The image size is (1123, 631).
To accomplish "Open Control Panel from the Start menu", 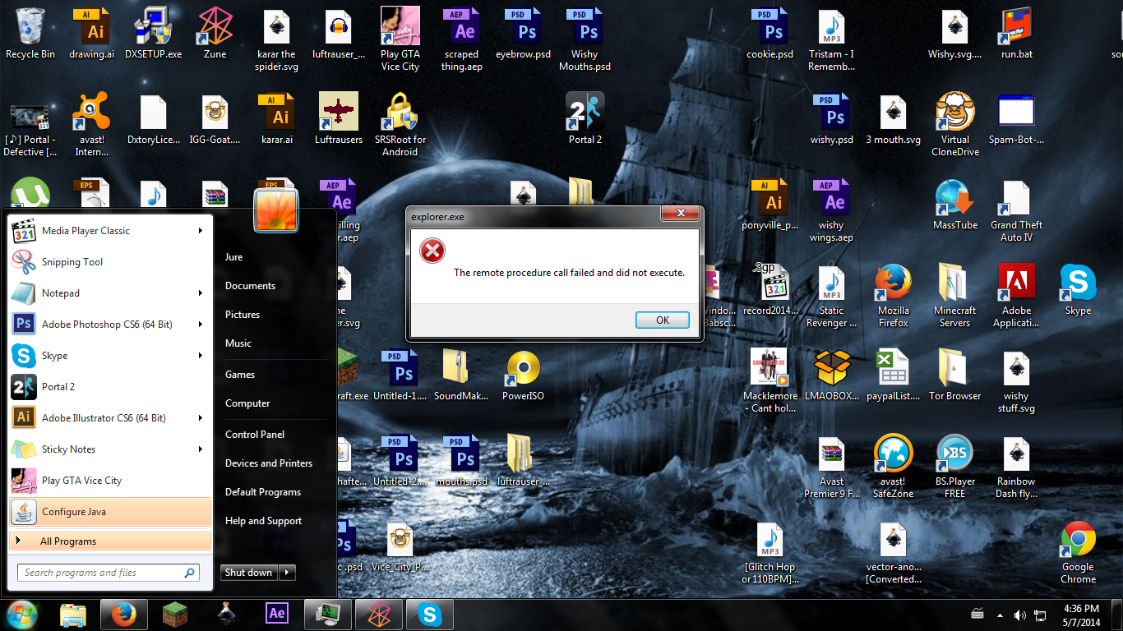I will [255, 435].
